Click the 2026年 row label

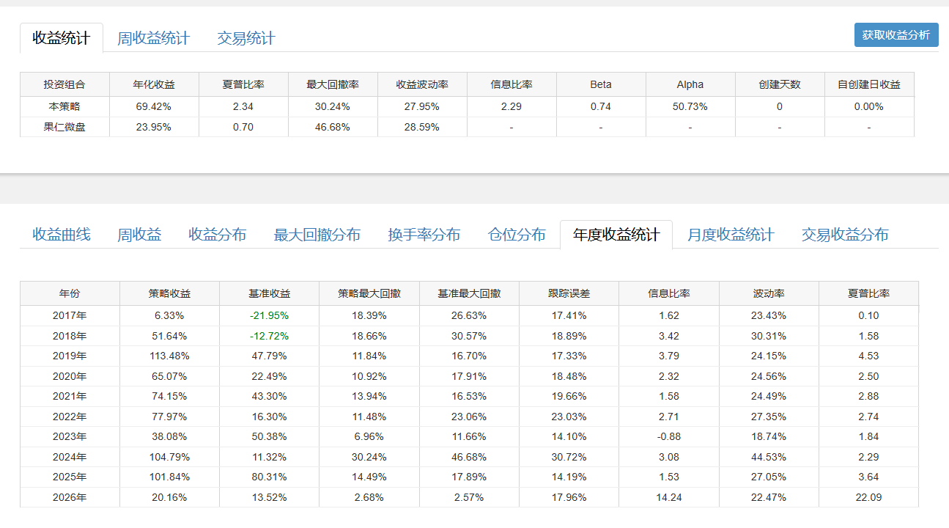(x=70, y=497)
